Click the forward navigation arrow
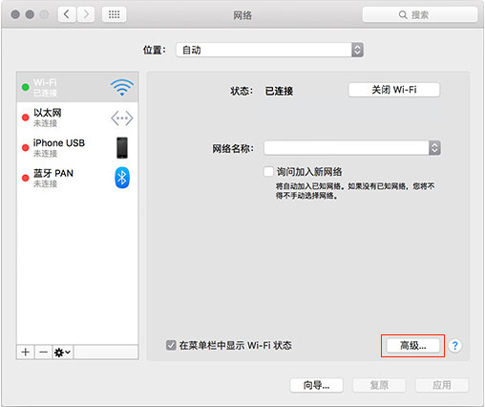This screenshot has width=485, height=407. [x=86, y=14]
